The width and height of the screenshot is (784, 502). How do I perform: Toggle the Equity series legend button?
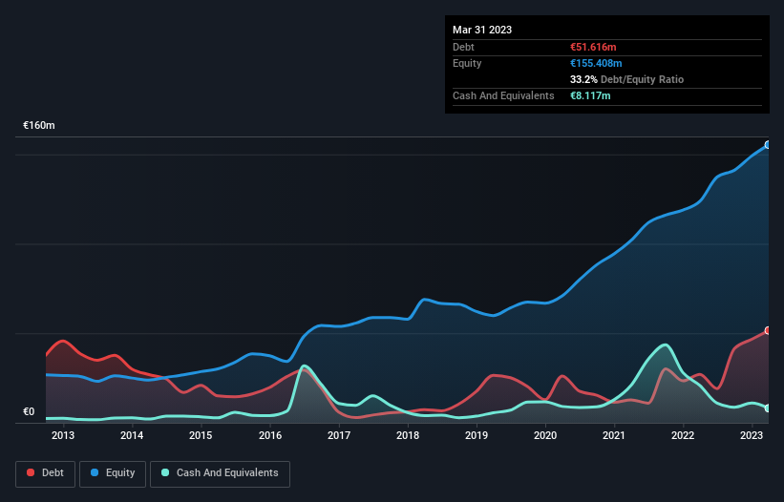[x=113, y=473]
